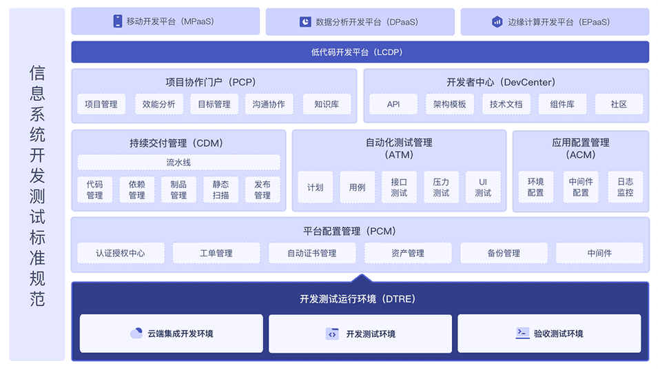Screen dimensions: 658x370
Task: Select 技术文档 box
Action: click(506, 104)
